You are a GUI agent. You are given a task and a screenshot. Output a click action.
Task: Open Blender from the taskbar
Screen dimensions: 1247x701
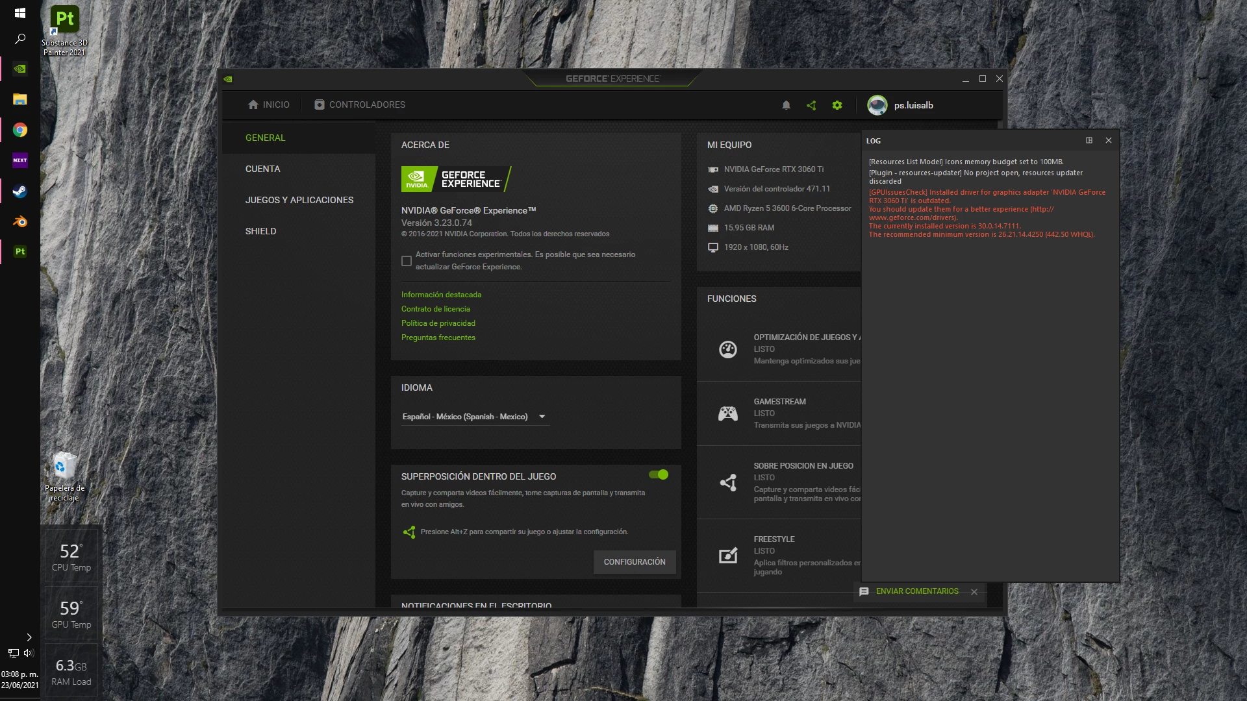20,221
